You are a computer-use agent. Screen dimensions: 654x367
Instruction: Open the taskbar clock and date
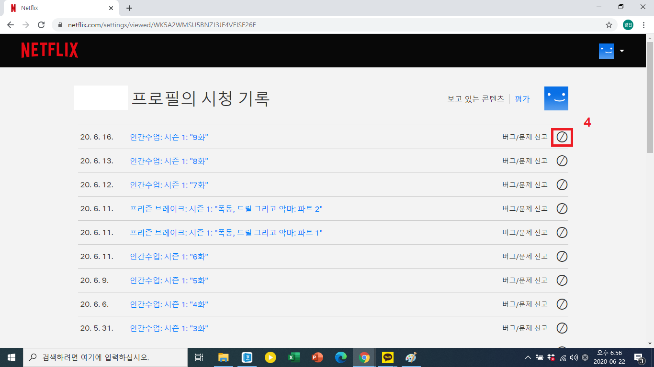609,357
